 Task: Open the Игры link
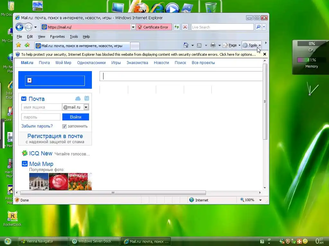tap(116, 63)
